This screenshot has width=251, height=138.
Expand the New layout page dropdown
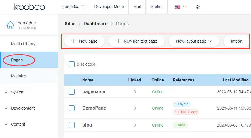click(x=194, y=41)
